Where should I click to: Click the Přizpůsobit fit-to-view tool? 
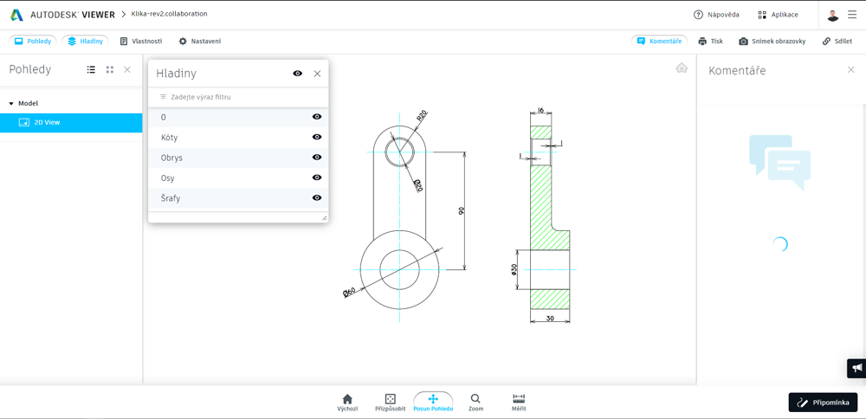[x=390, y=403]
